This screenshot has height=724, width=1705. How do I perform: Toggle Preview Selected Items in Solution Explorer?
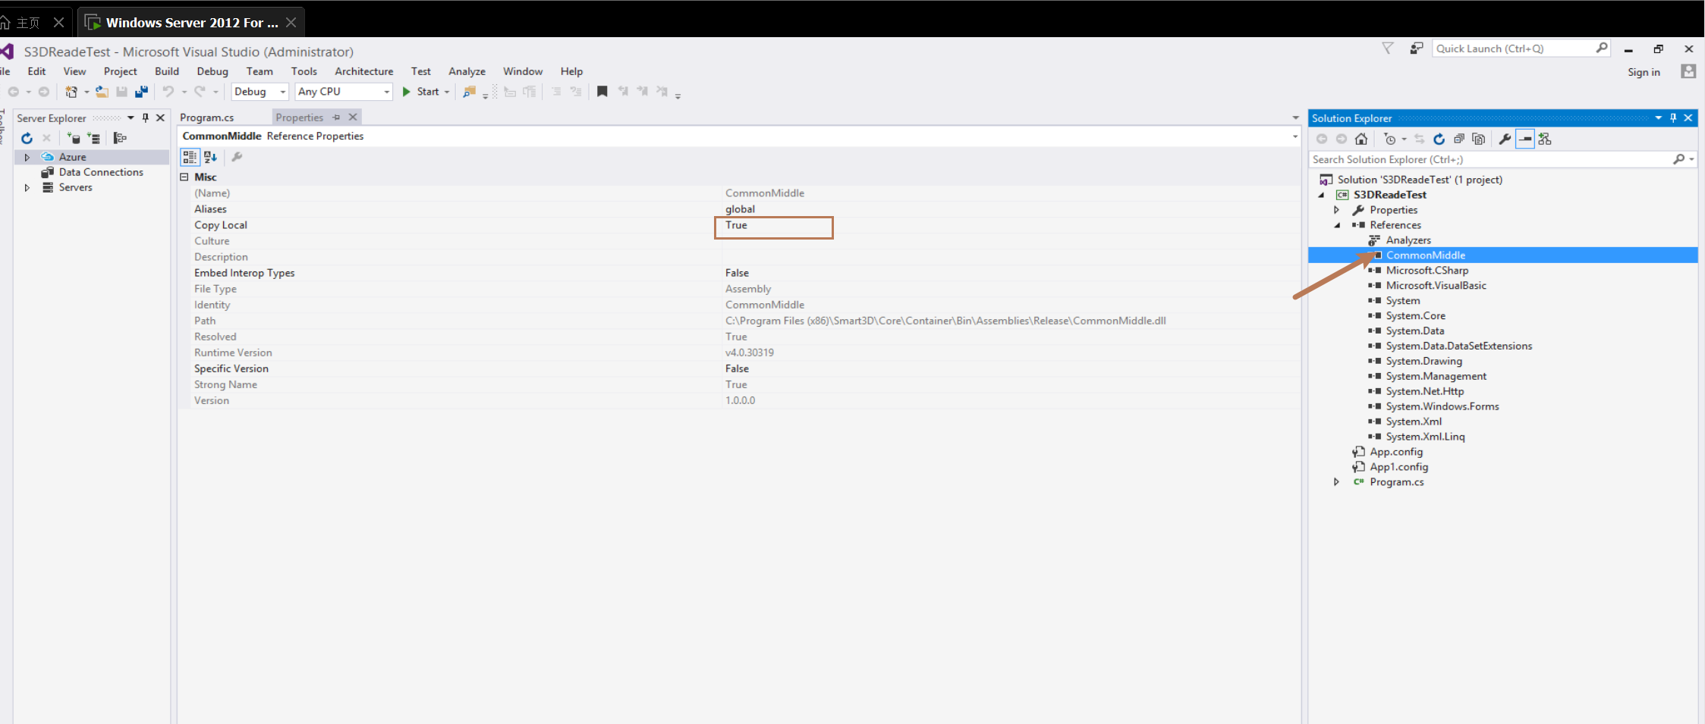(x=1525, y=139)
